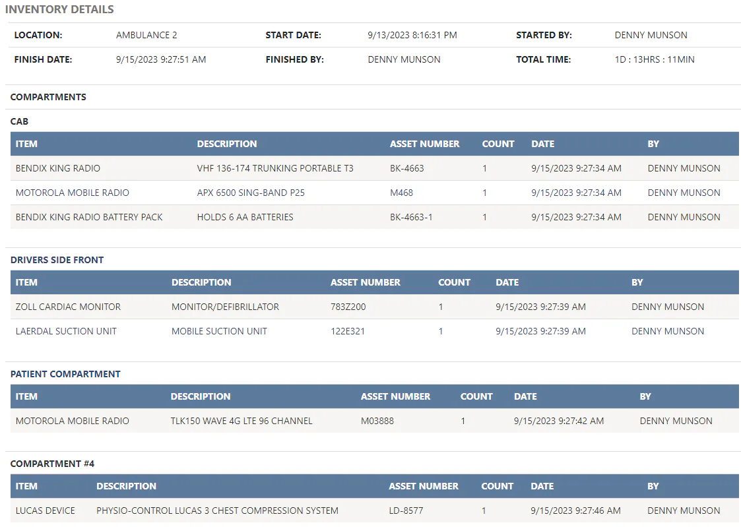The image size is (741, 527).
Task: Click description TLK150 WAVE 4G LTE 96 CHANNEL
Action: (x=242, y=421)
